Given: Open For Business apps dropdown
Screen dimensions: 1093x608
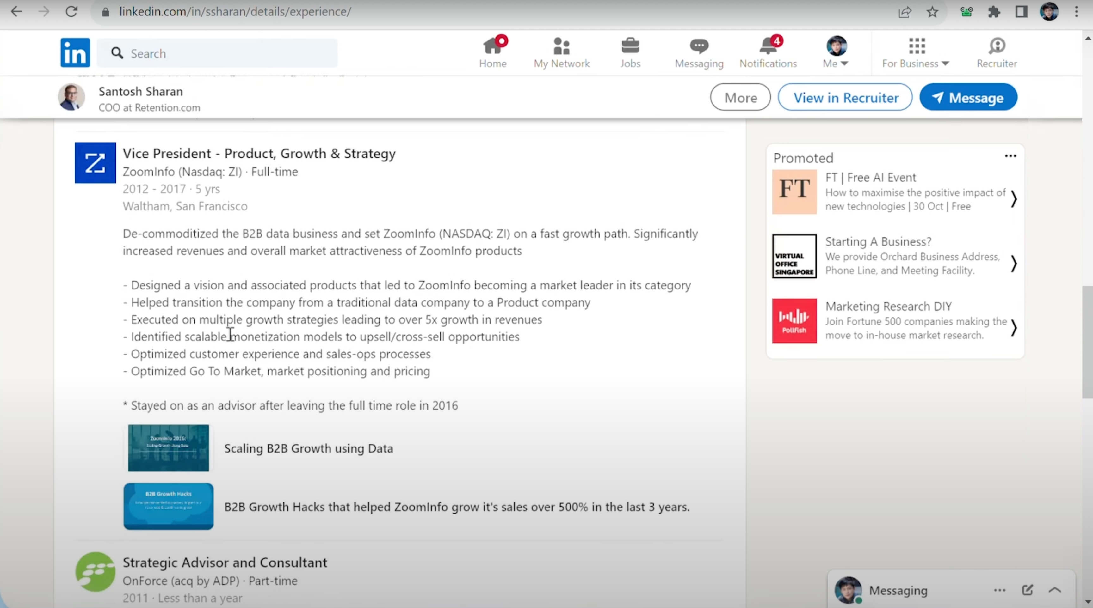Looking at the screenshot, I should click(x=916, y=52).
